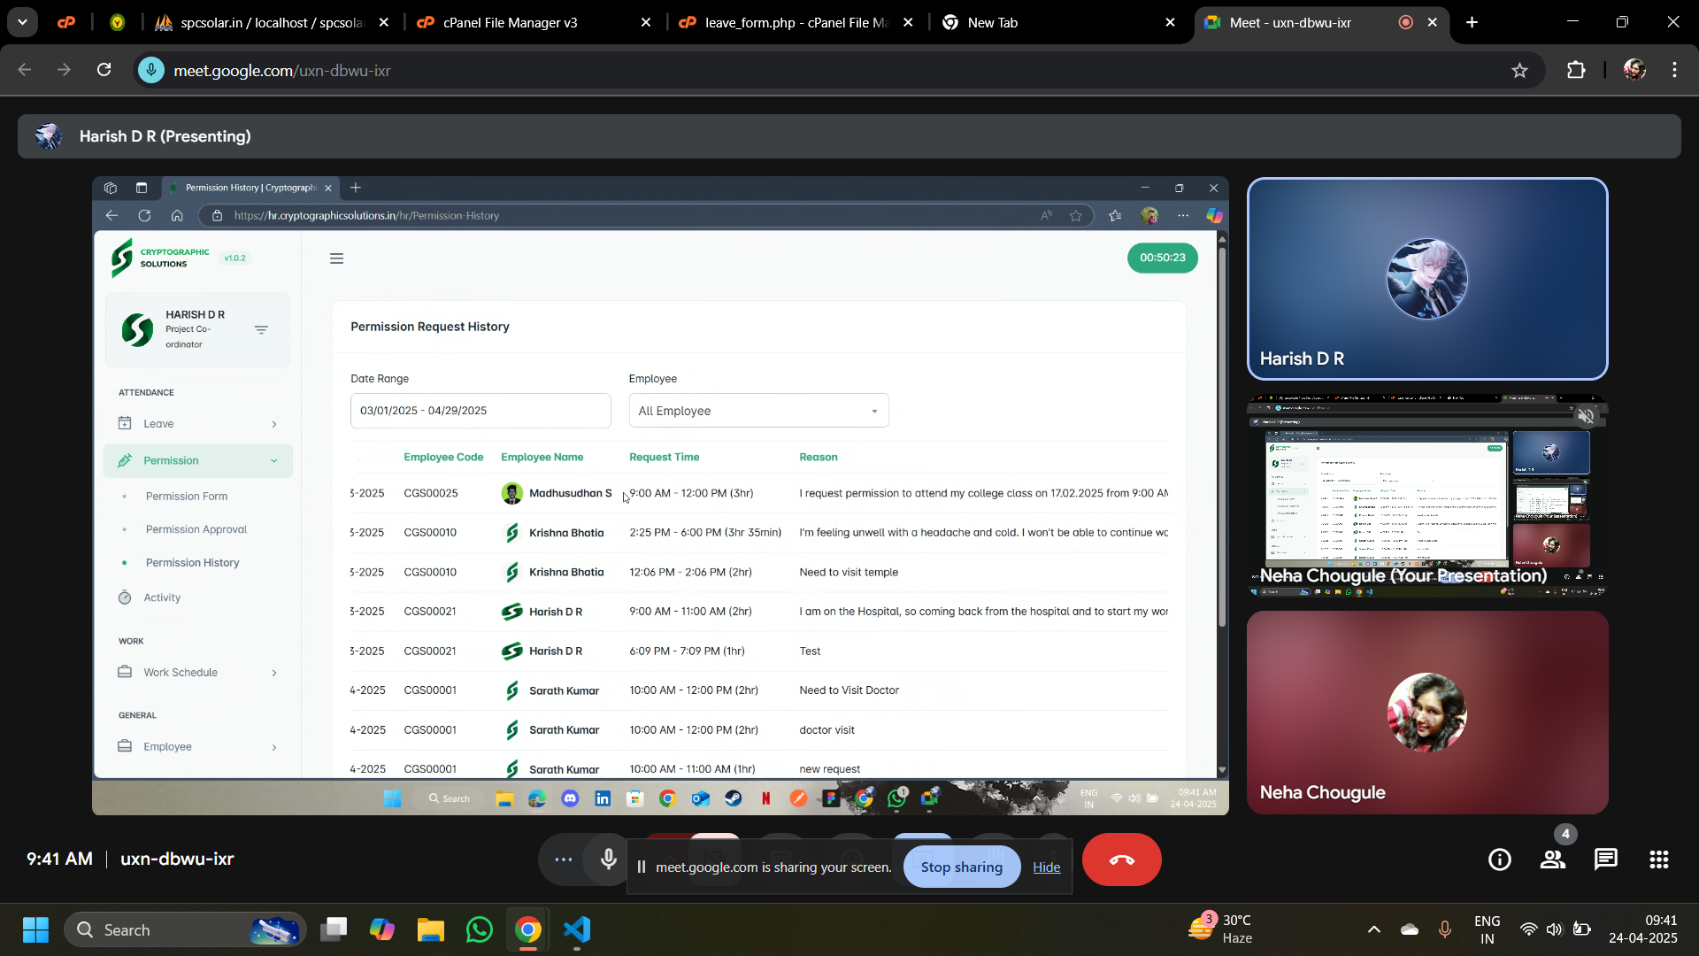Toggle microphone indicator in address bar

pos(151,70)
